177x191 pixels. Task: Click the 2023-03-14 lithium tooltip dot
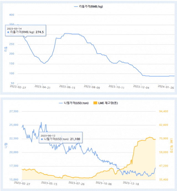tap(8, 32)
